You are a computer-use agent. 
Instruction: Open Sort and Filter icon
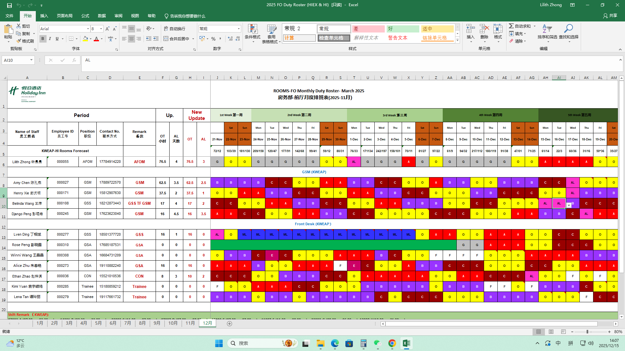[x=547, y=29]
